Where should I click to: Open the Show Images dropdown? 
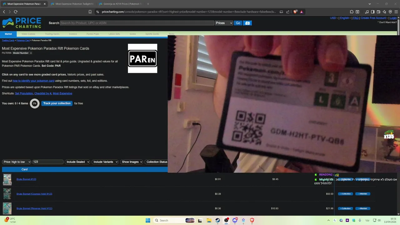point(132,162)
